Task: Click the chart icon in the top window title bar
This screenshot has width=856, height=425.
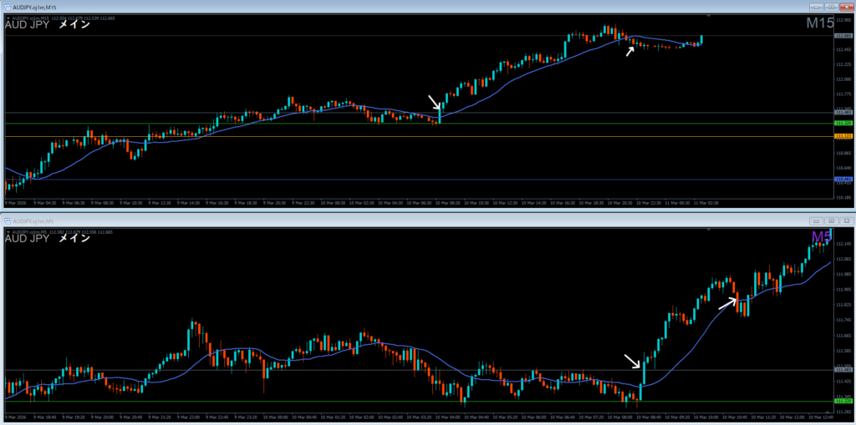Action: tap(6, 6)
